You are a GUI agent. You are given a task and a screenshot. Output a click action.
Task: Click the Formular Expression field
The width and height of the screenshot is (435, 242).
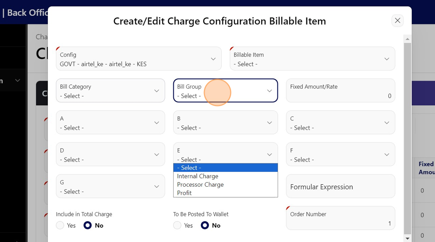[340, 187]
